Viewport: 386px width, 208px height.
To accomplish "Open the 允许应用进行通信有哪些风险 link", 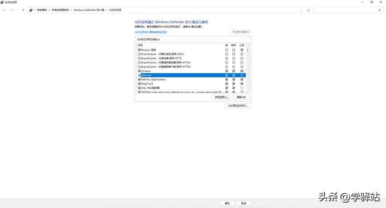I will (151, 32).
